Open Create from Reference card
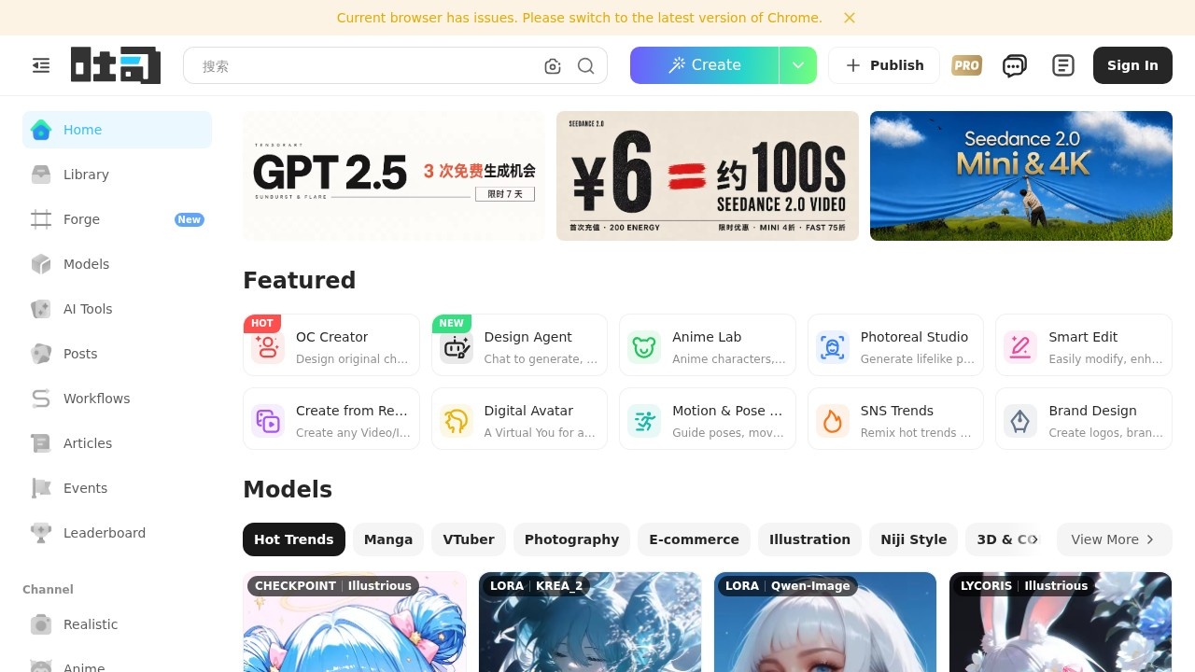 tap(331, 419)
